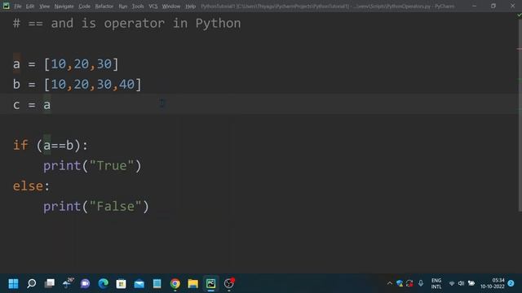Open File Explorer from taskbar
The image size is (522, 293).
(192, 283)
